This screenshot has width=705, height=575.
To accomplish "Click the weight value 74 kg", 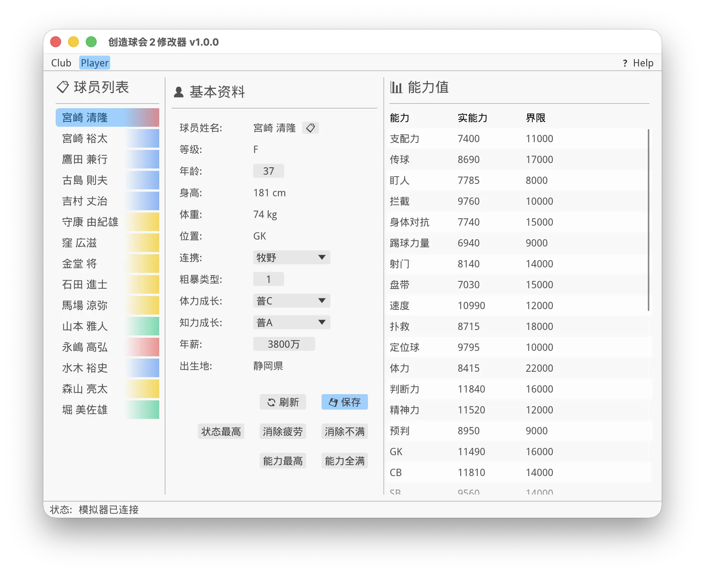I will coord(265,214).
